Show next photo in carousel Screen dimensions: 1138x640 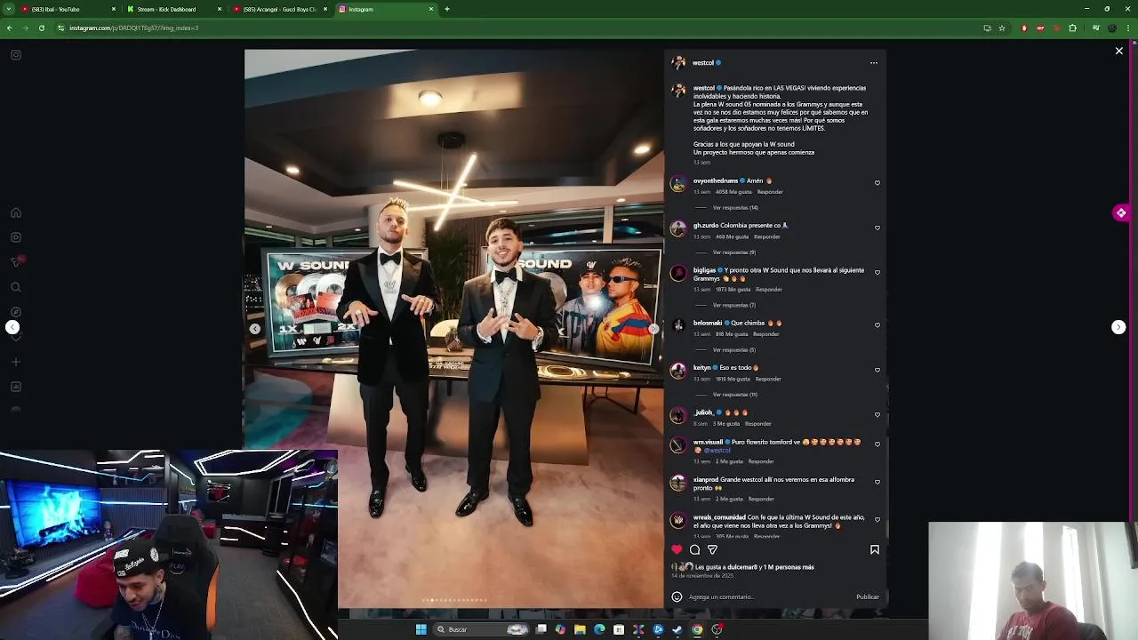pos(653,329)
